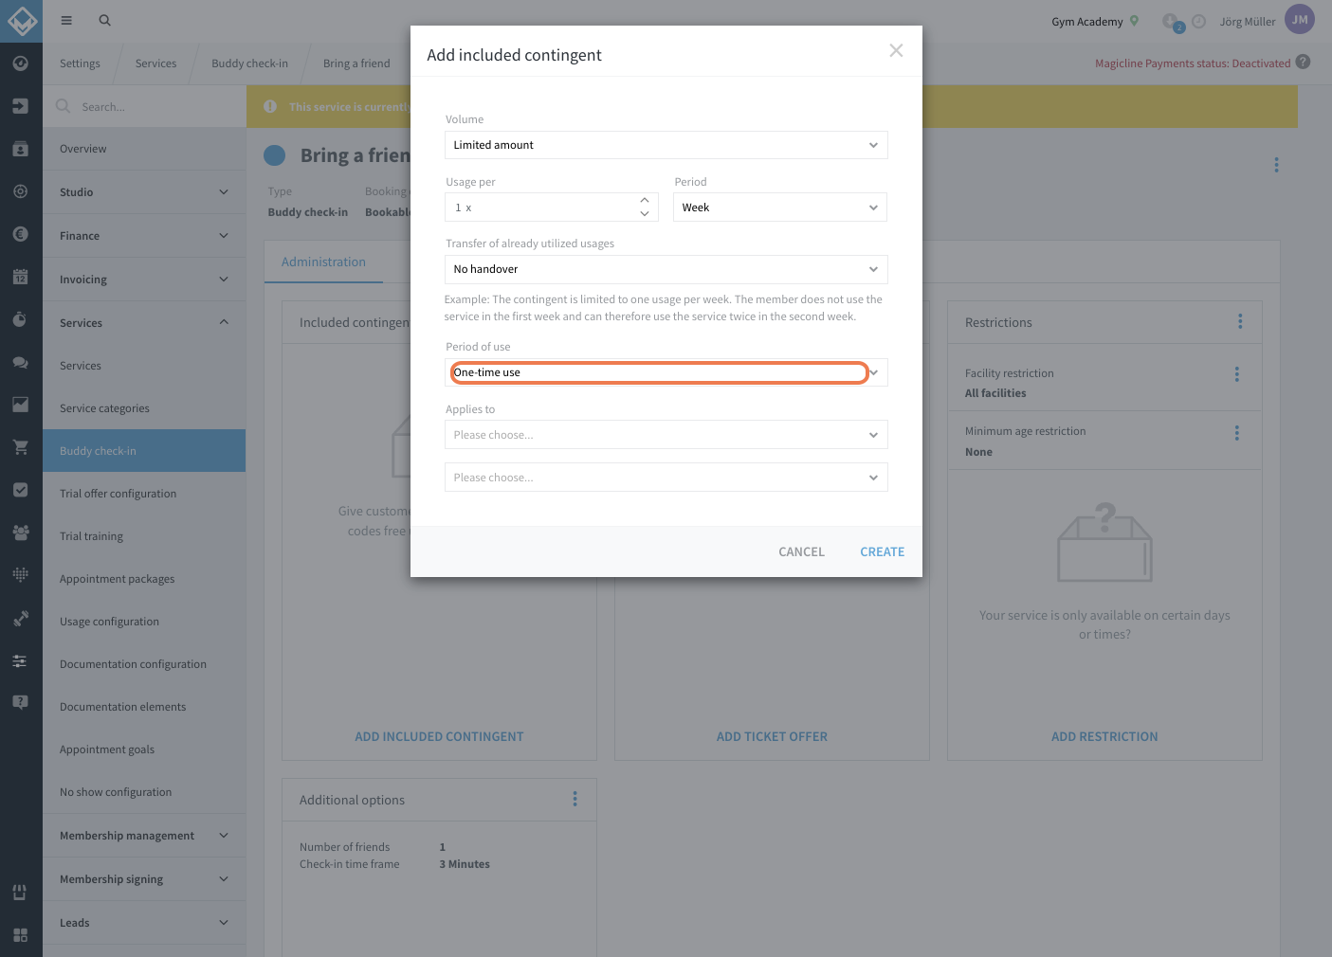Open the chat bubbles icon in sidebar
The width and height of the screenshot is (1332, 957).
pyautogui.click(x=21, y=362)
